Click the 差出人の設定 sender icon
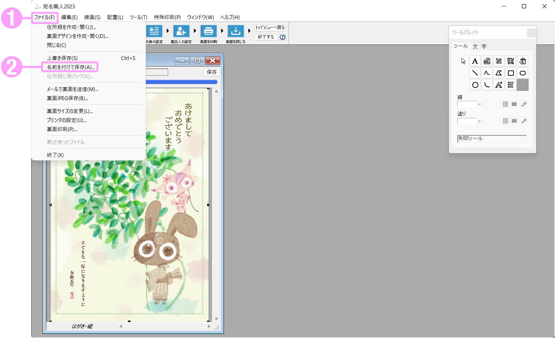This screenshot has width=555, height=338. [x=181, y=31]
